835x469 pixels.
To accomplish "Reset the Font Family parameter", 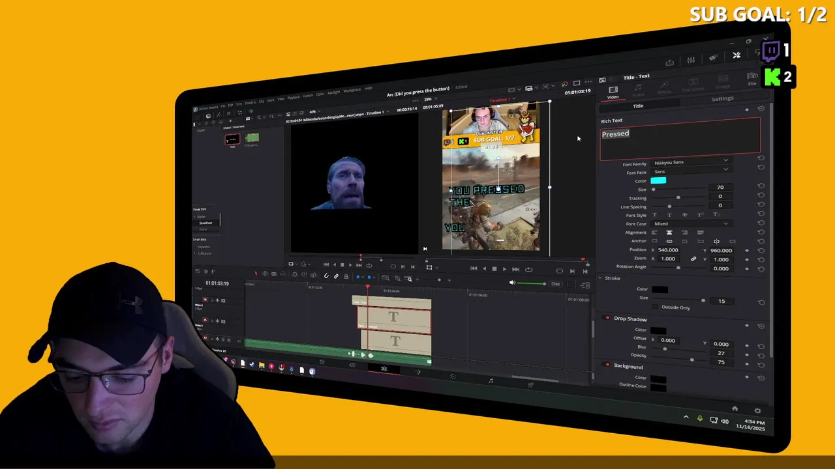I will coord(761,158).
